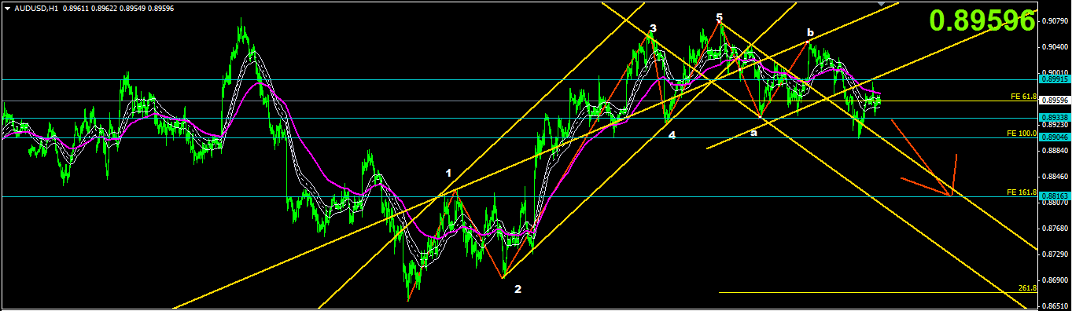Select the cyan 0.89046 price level tag
The width and height of the screenshot is (1072, 311).
pos(1054,137)
